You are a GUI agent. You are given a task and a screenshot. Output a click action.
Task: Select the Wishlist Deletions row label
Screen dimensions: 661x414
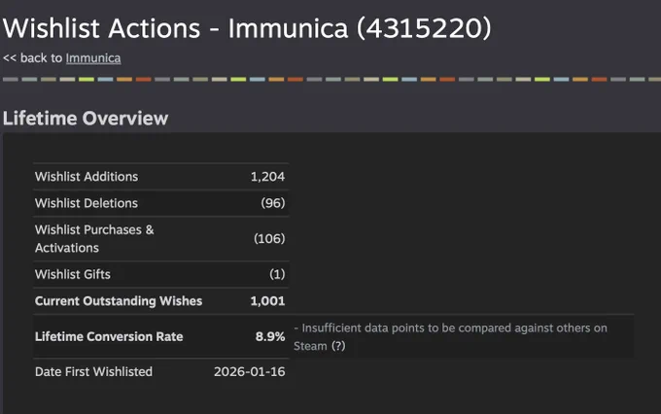pyautogui.click(x=87, y=203)
